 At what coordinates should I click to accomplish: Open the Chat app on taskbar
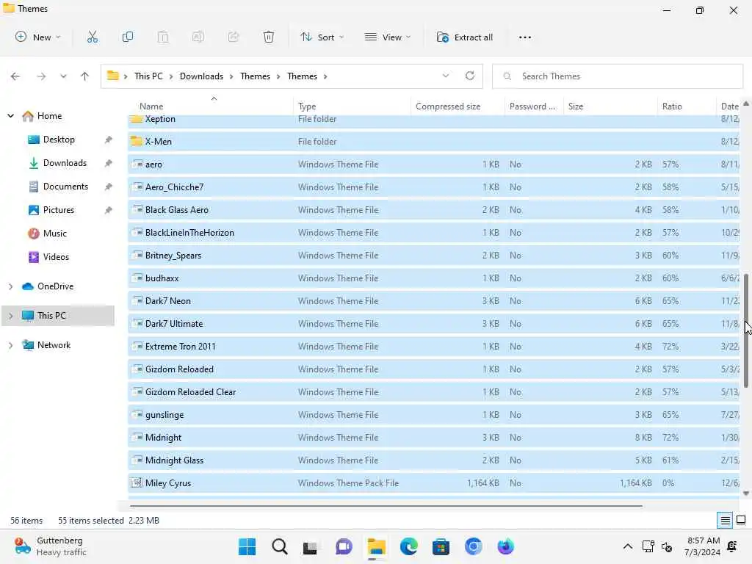344,546
